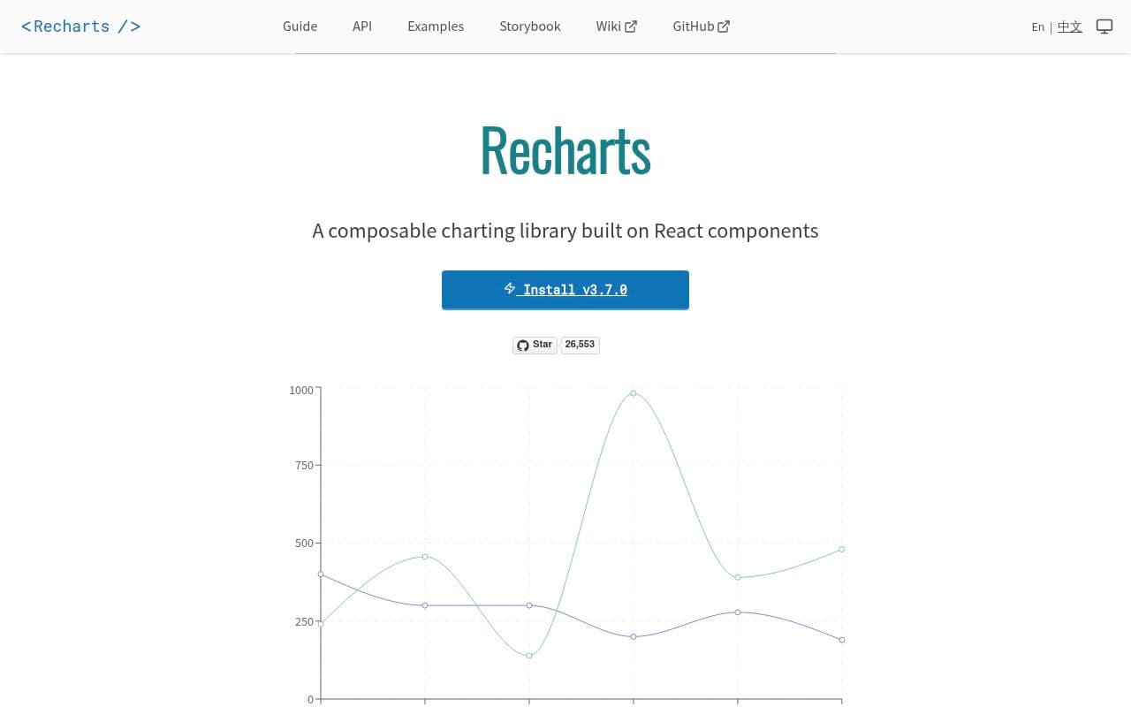The width and height of the screenshot is (1131, 707).
Task: Click the Install v3.7.0 button
Action: point(565,289)
